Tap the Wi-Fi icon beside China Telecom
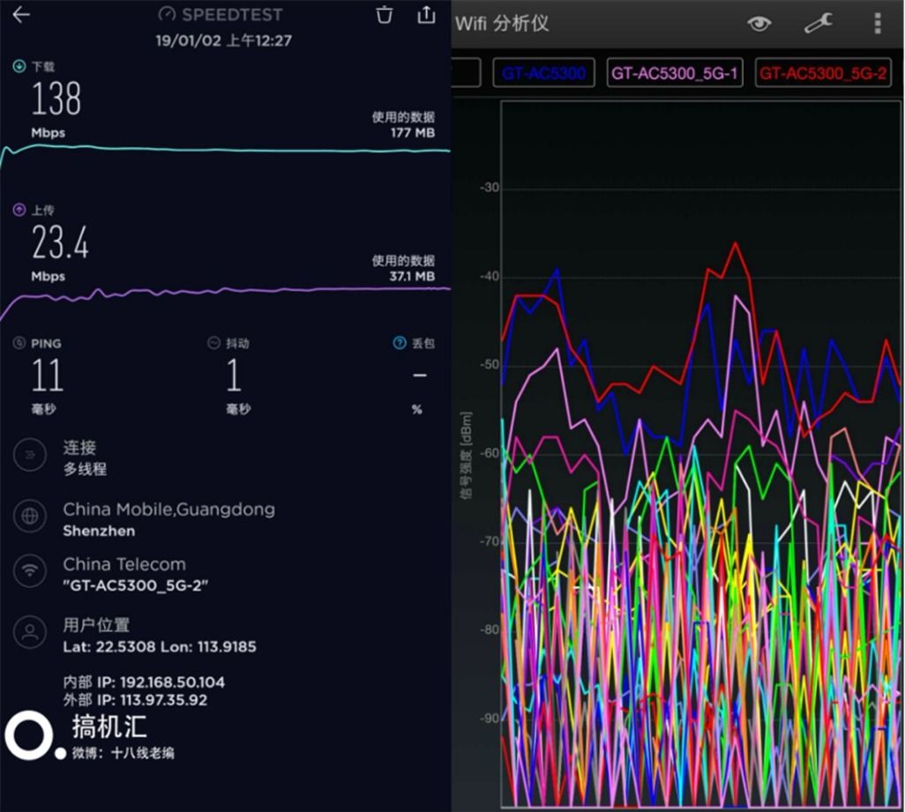 click(x=29, y=571)
